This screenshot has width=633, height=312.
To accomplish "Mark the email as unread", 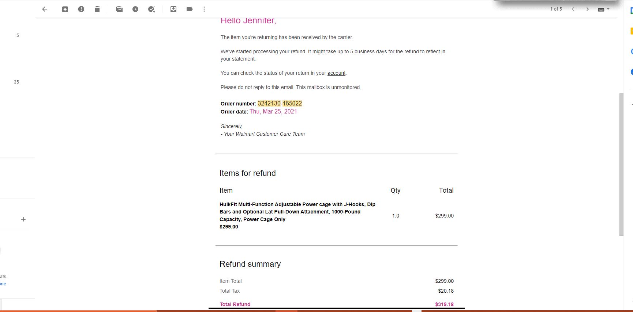I will 119,9.
